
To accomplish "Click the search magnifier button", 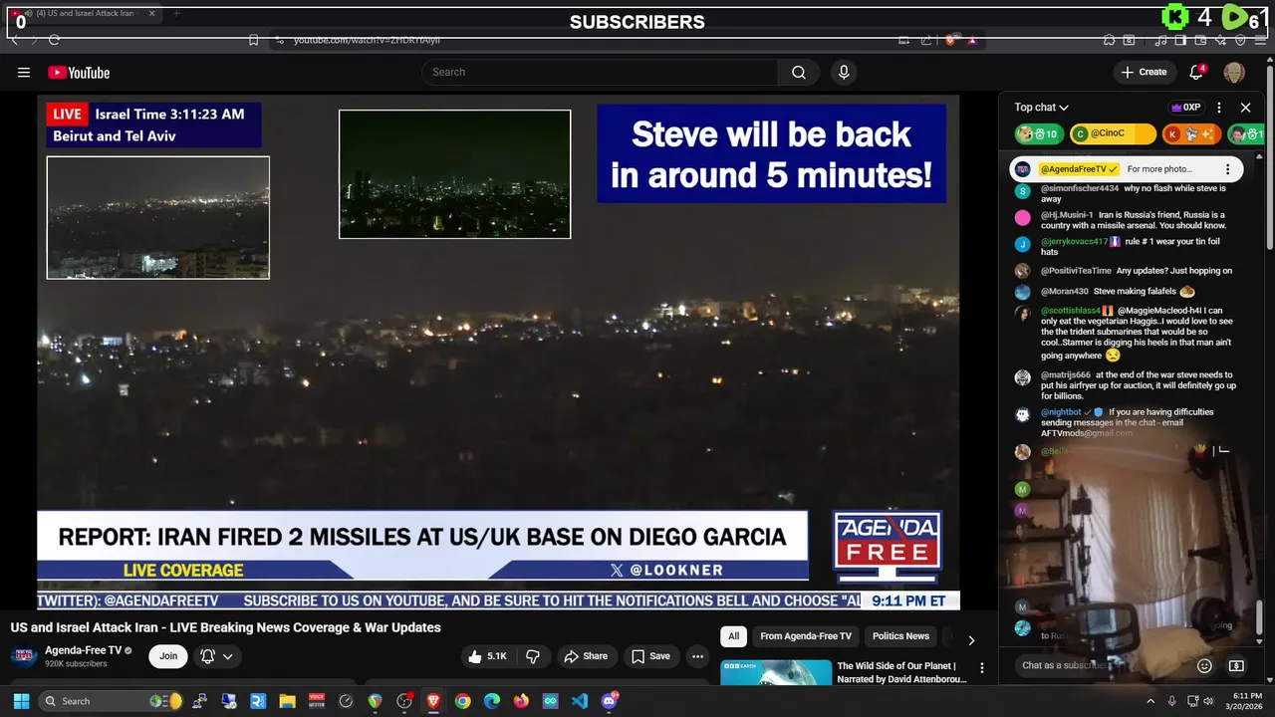I will (x=799, y=72).
